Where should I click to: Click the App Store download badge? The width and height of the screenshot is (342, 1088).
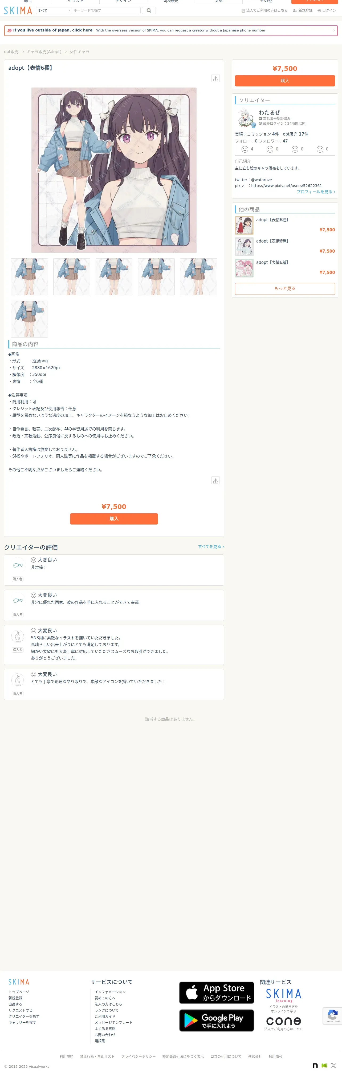[x=216, y=992]
